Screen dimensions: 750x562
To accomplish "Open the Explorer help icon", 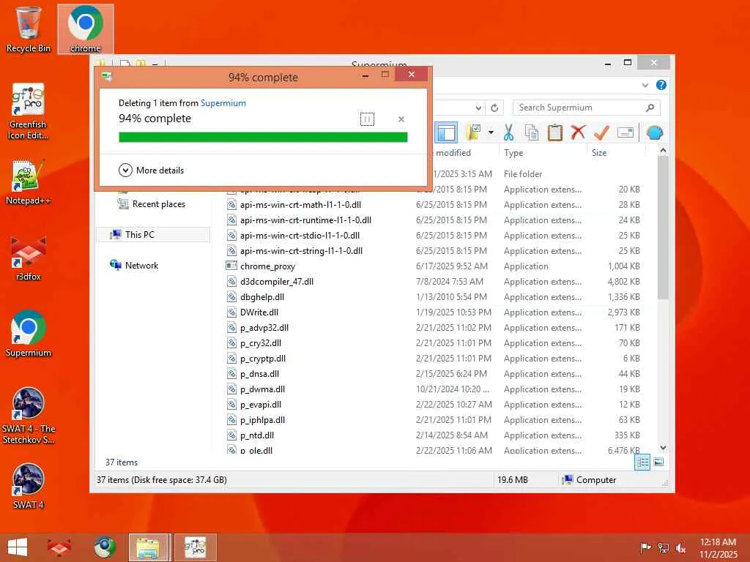I will click(661, 85).
